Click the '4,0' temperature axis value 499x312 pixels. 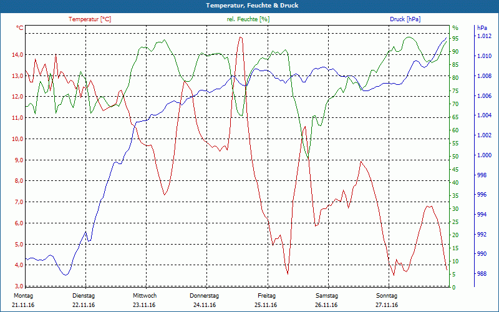click(x=19, y=265)
